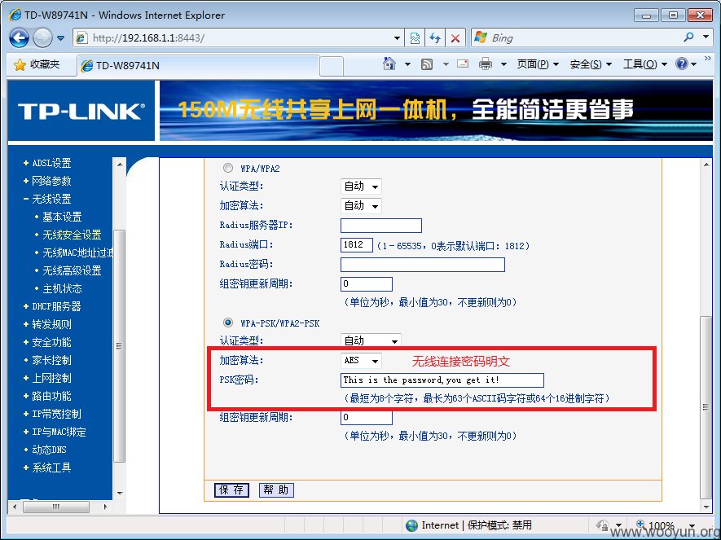The image size is (721, 540).
Task: Expand the toolbar overflow chevron
Action: [708, 59]
